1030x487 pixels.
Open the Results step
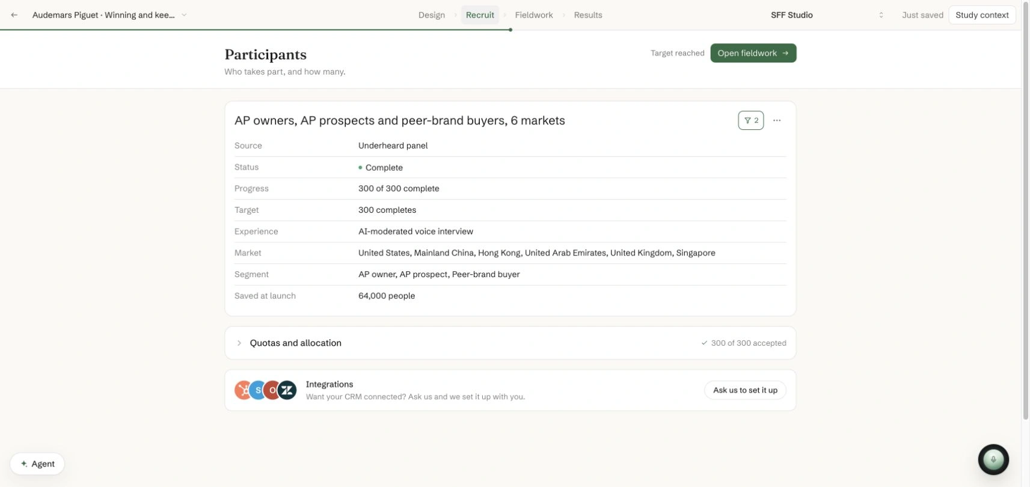click(588, 15)
